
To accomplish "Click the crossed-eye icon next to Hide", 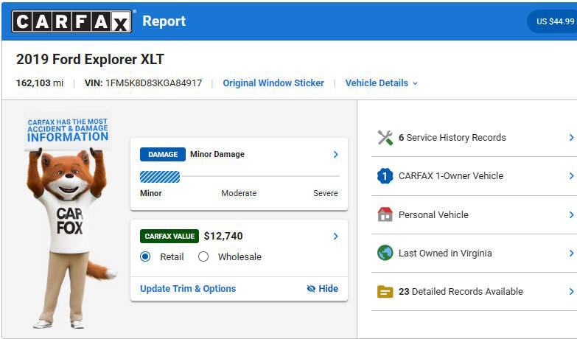I will point(311,289).
